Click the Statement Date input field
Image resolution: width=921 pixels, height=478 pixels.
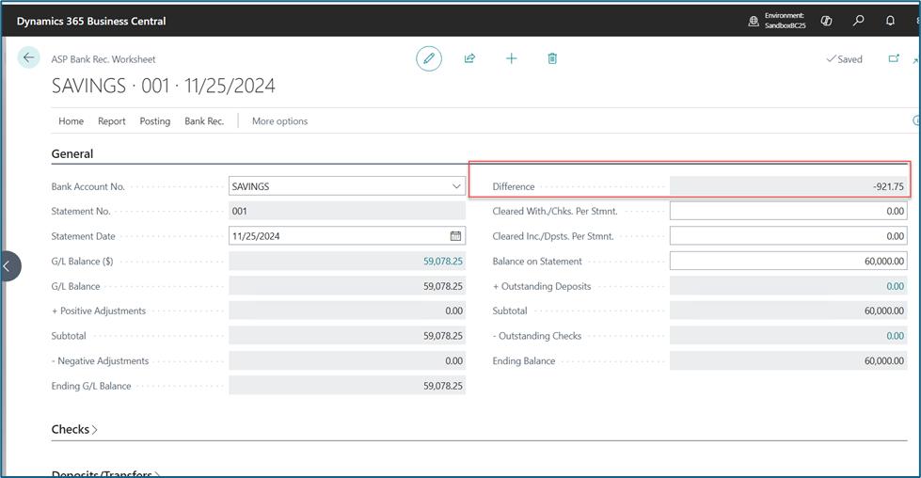point(347,236)
